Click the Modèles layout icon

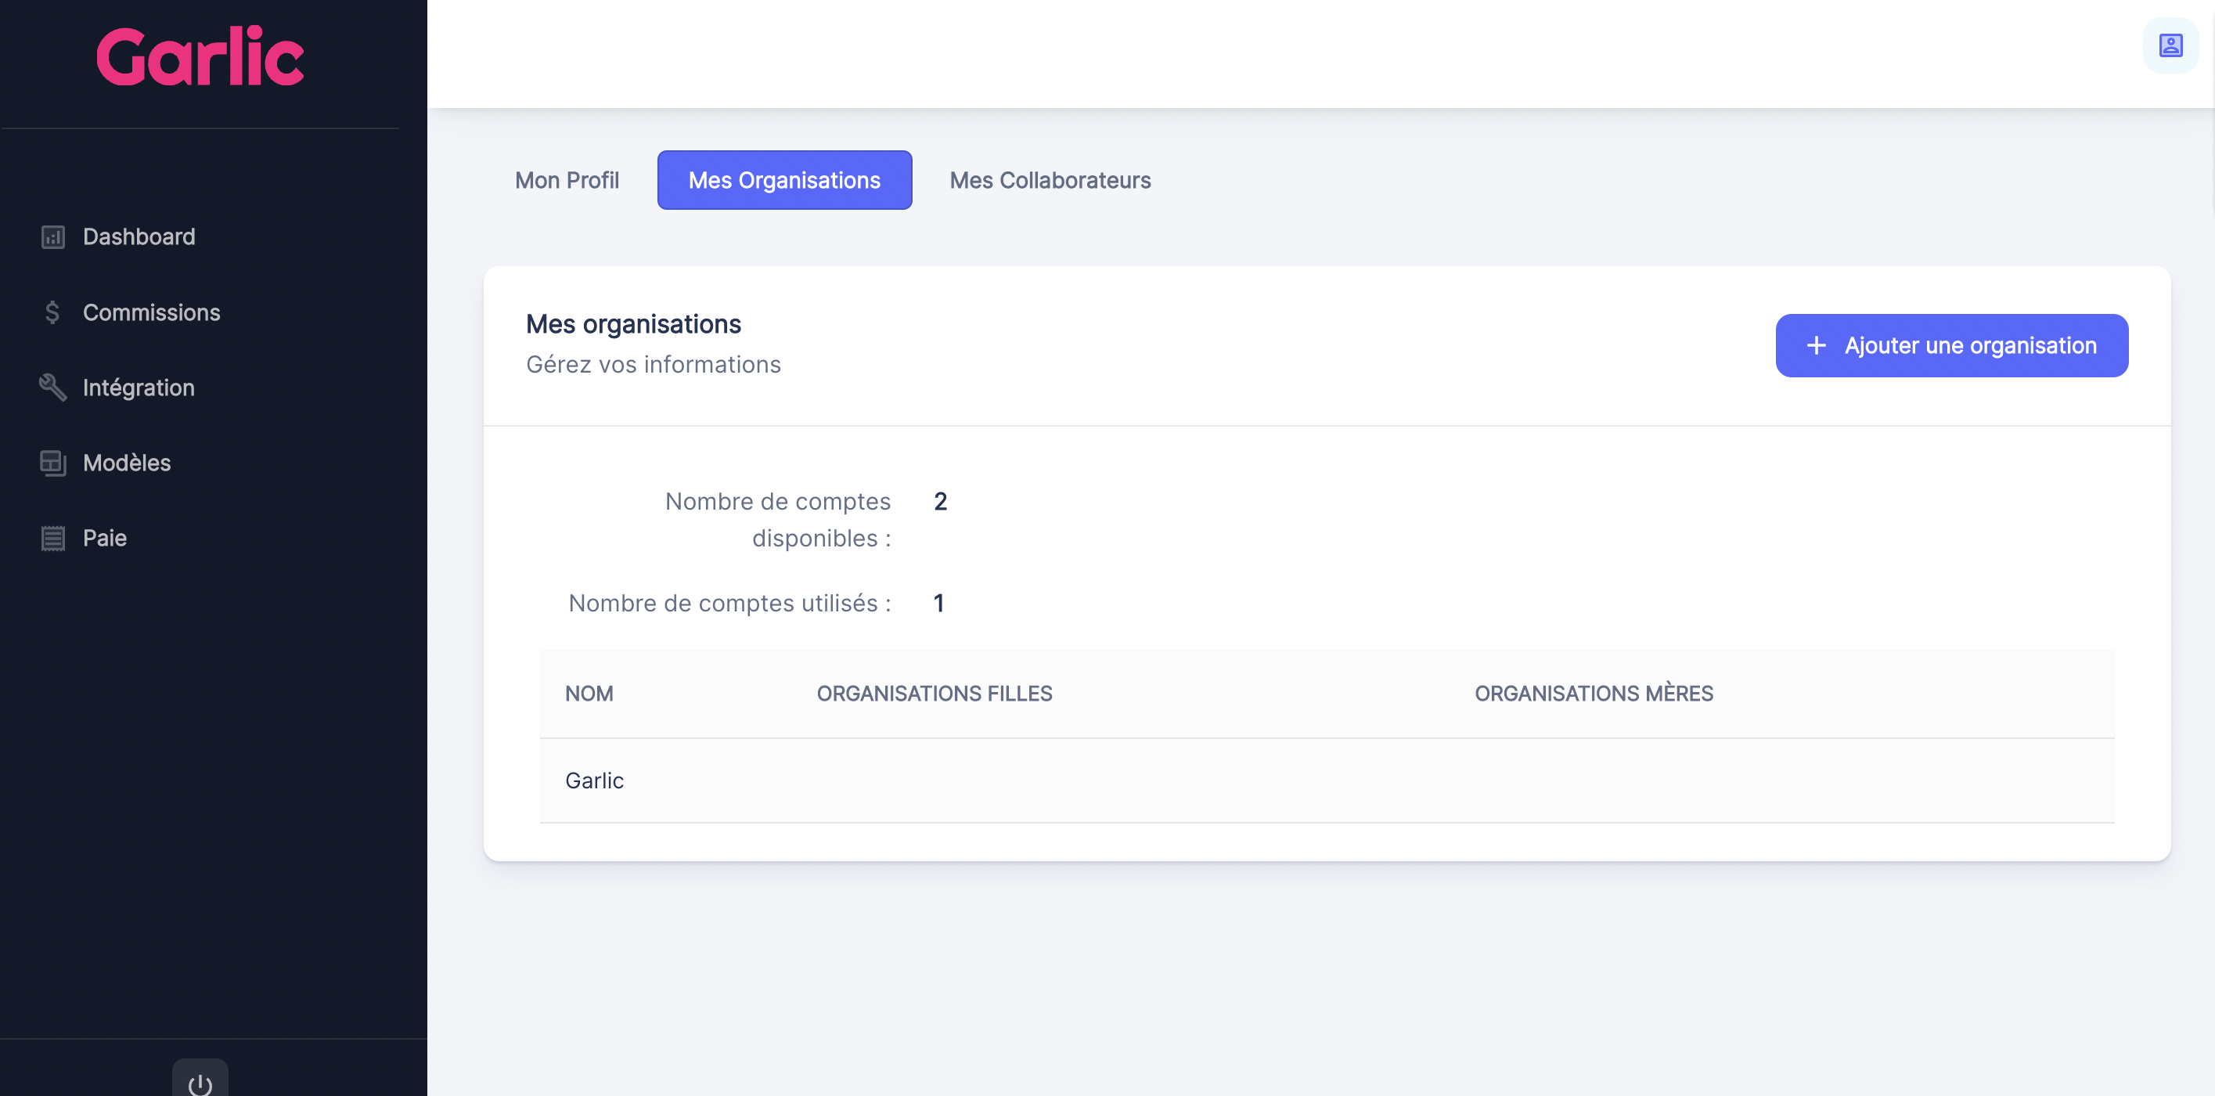click(x=52, y=463)
